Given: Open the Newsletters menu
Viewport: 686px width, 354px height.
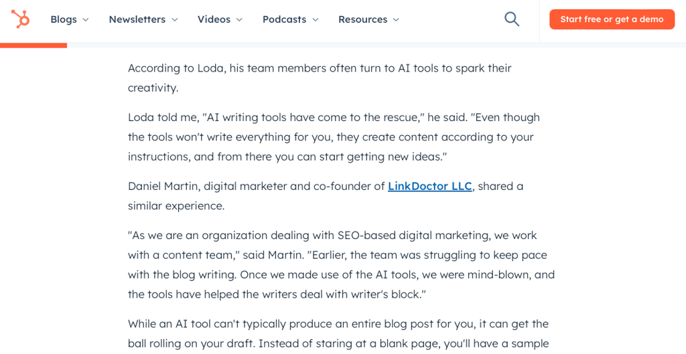Looking at the screenshot, I should coord(143,19).
